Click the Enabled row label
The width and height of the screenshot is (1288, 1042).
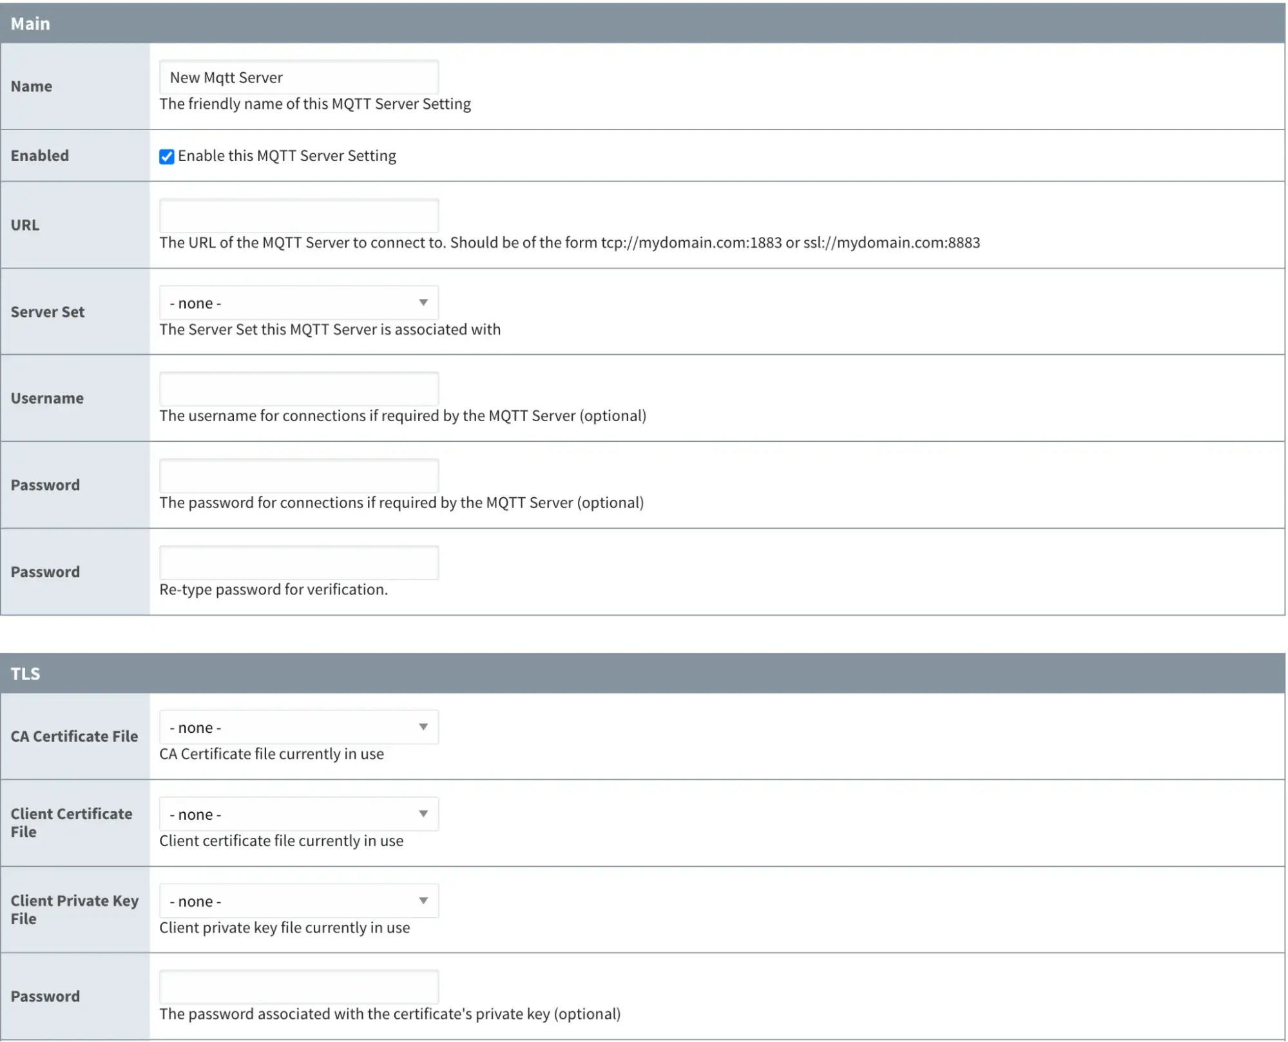pos(40,156)
